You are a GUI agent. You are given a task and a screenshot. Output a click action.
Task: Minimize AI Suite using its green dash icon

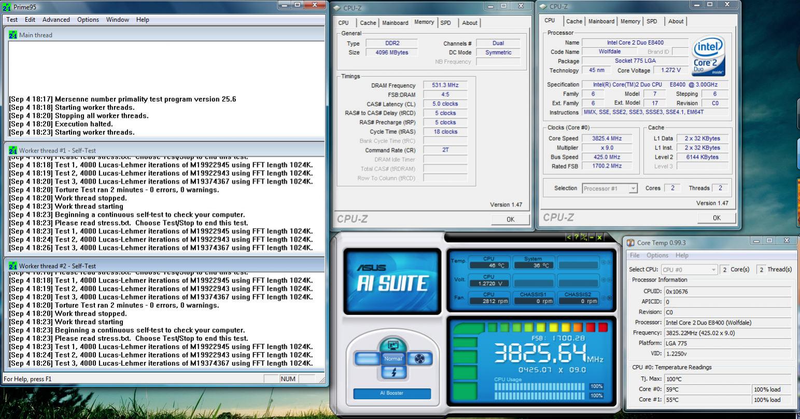point(592,238)
